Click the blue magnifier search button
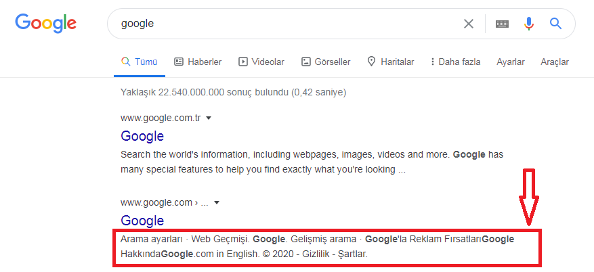The width and height of the screenshot is (594, 272). [x=555, y=24]
